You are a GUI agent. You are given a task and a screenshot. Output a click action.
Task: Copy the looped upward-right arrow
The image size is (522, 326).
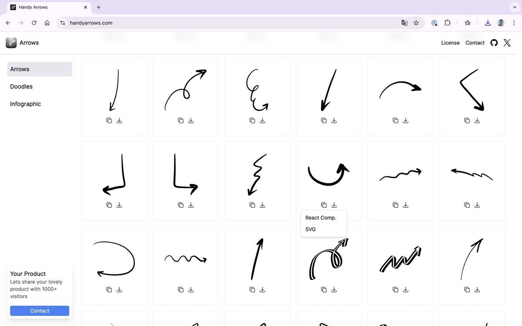181,120
